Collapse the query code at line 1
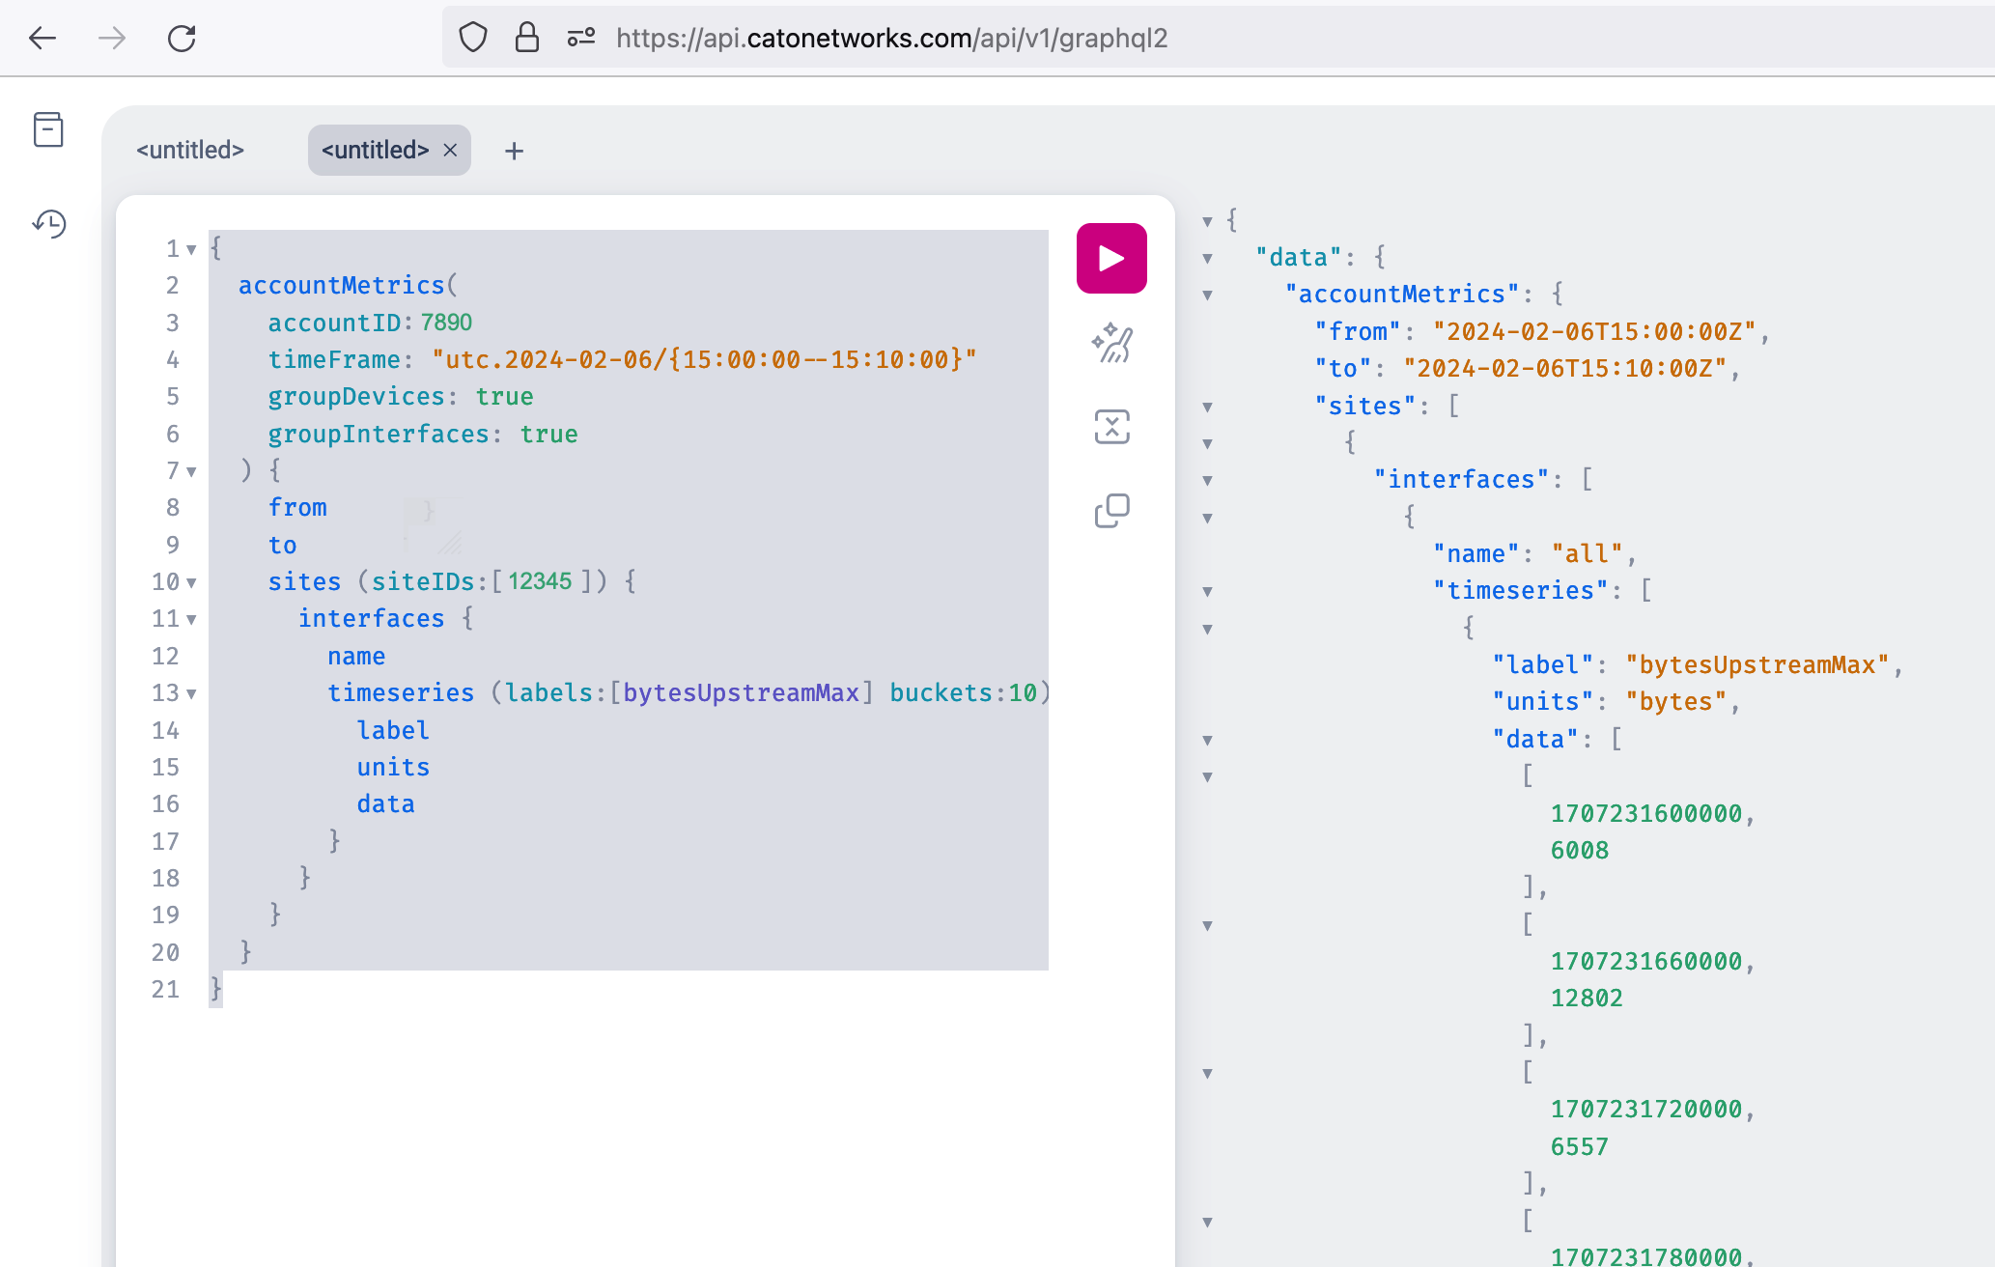The height and width of the screenshot is (1267, 1995). pos(191,250)
